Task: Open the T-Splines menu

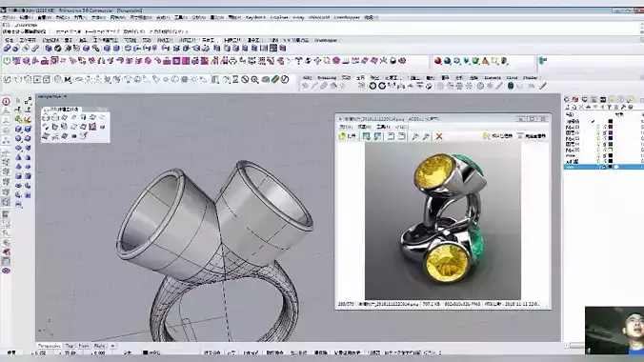Action: click(x=279, y=18)
